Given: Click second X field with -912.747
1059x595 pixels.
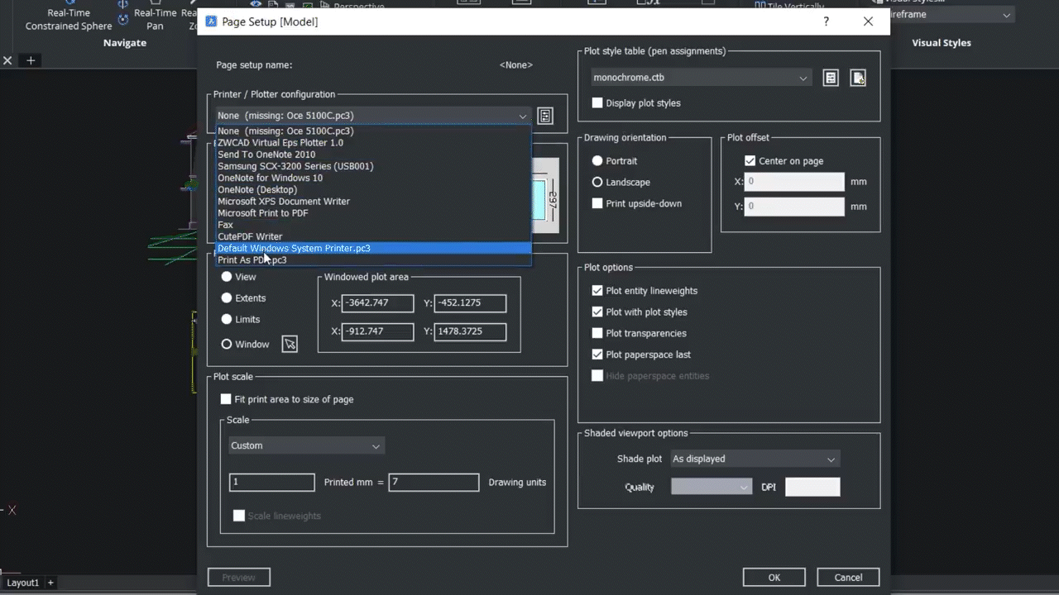Looking at the screenshot, I should coord(377,331).
